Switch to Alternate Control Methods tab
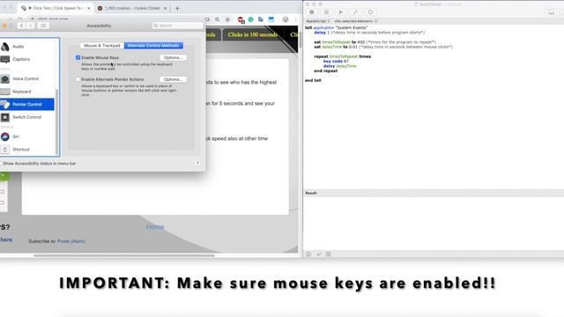The height and width of the screenshot is (317, 564). [153, 46]
